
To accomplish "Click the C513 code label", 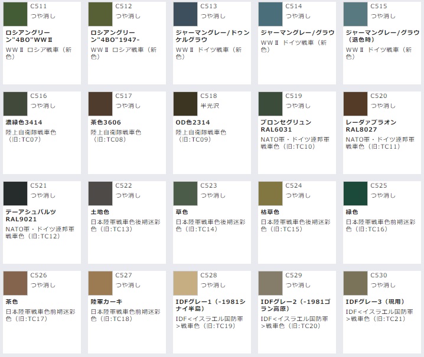I will coord(208,6).
